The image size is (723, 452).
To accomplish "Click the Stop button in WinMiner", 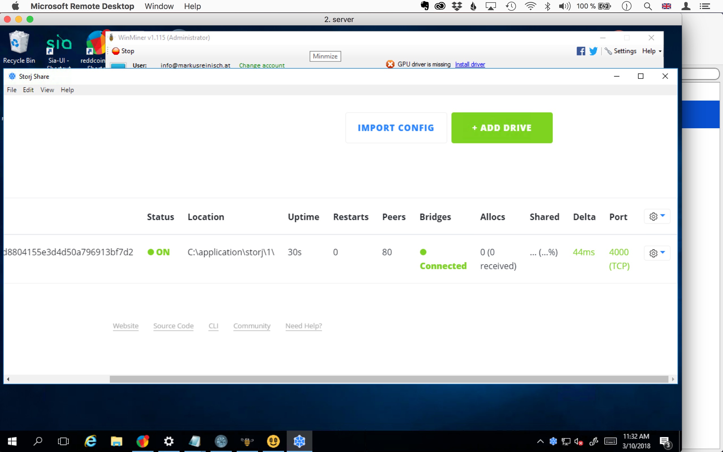I will point(123,51).
